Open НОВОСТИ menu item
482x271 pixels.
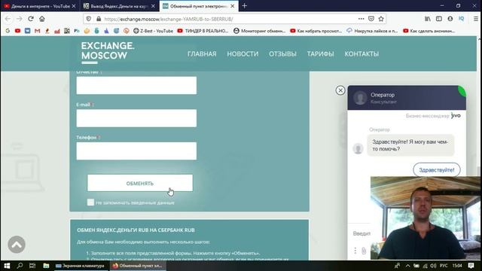pos(243,53)
